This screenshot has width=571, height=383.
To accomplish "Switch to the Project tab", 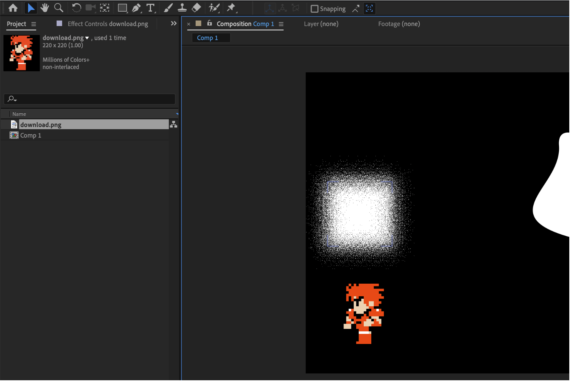I will tap(16, 24).
